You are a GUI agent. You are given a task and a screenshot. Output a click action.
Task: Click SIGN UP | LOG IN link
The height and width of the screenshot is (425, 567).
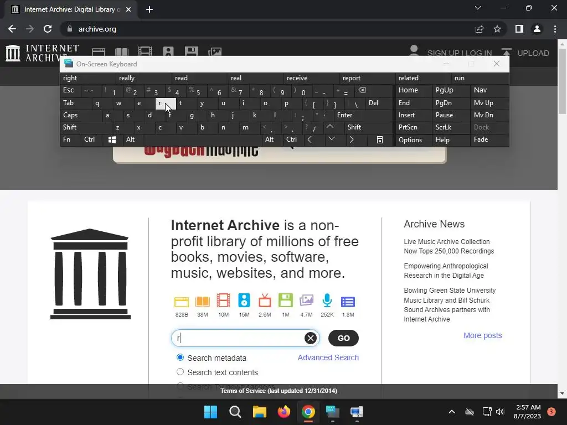point(460,53)
